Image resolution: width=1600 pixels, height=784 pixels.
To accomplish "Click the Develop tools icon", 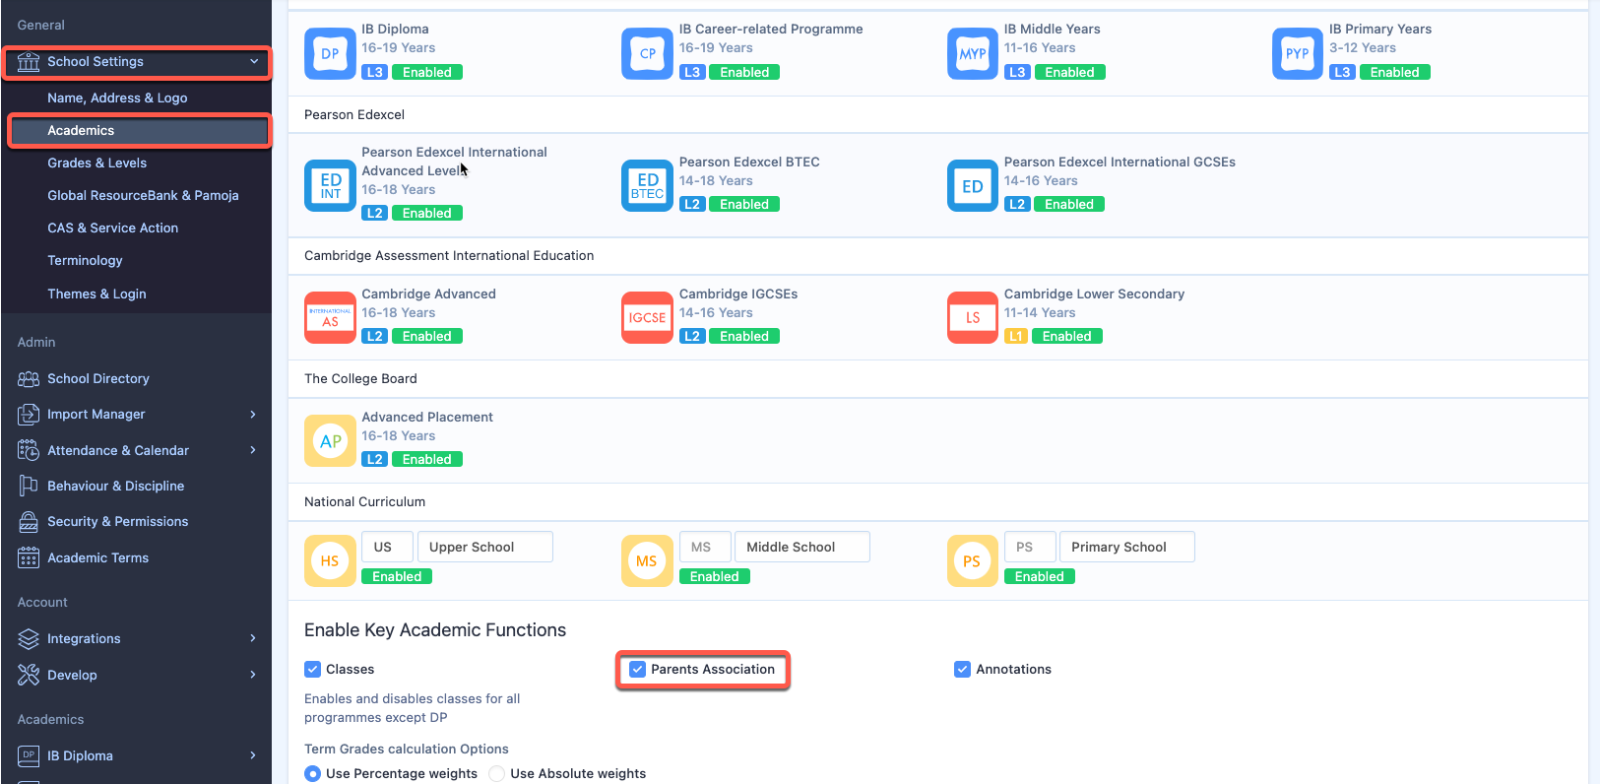I will pyautogui.click(x=29, y=676).
